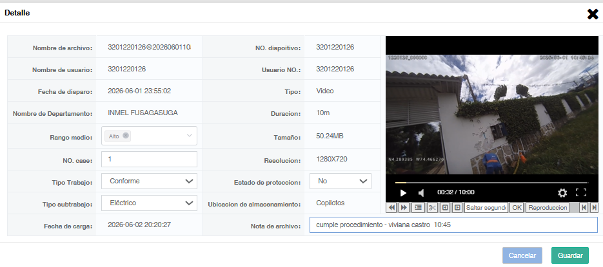Step forward one frame button
Screen dimensions: 603x267
[x=457, y=208]
